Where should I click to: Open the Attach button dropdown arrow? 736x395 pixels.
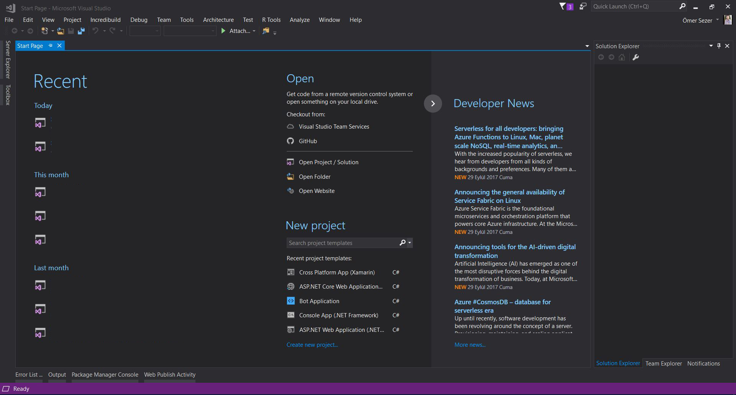click(x=254, y=31)
